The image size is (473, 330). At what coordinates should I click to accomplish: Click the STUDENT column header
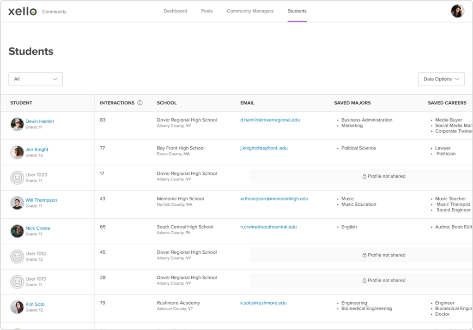(x=21, y=103)
